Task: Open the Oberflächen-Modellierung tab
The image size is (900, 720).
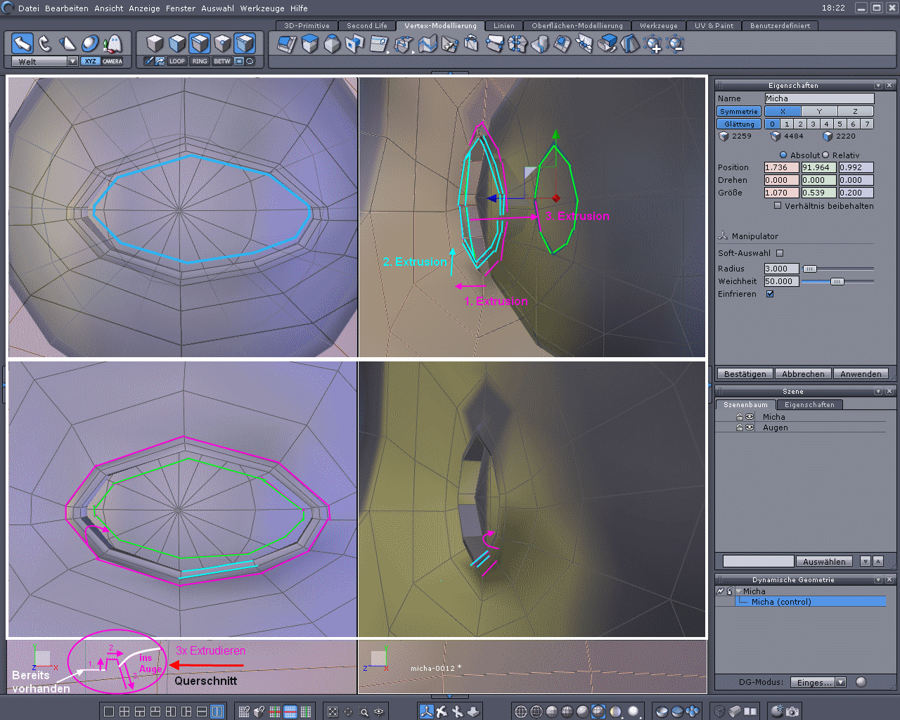Action: coord(577,25)
